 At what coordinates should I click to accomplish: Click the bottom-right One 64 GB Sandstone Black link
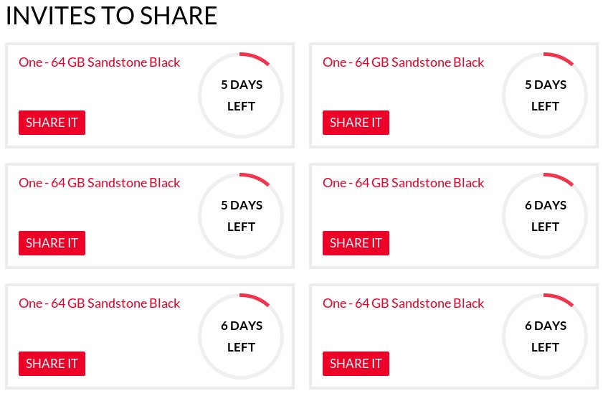click(x=403, y=303)
